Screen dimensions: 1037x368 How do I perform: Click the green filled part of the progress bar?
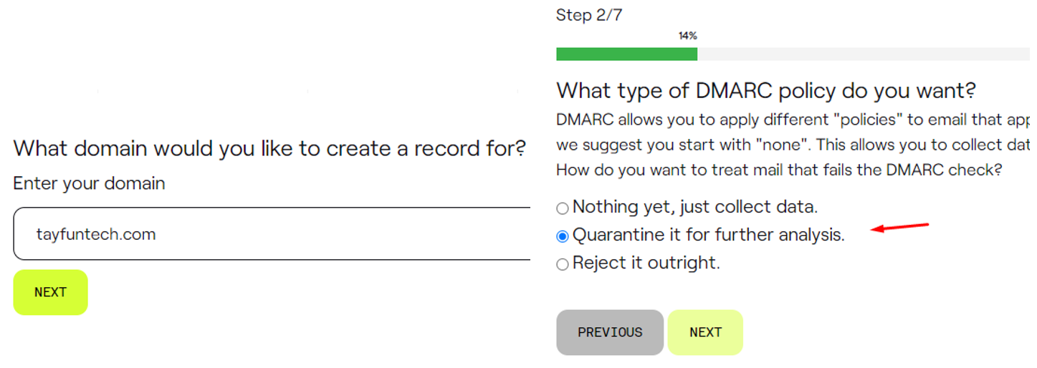click(626, 54)
